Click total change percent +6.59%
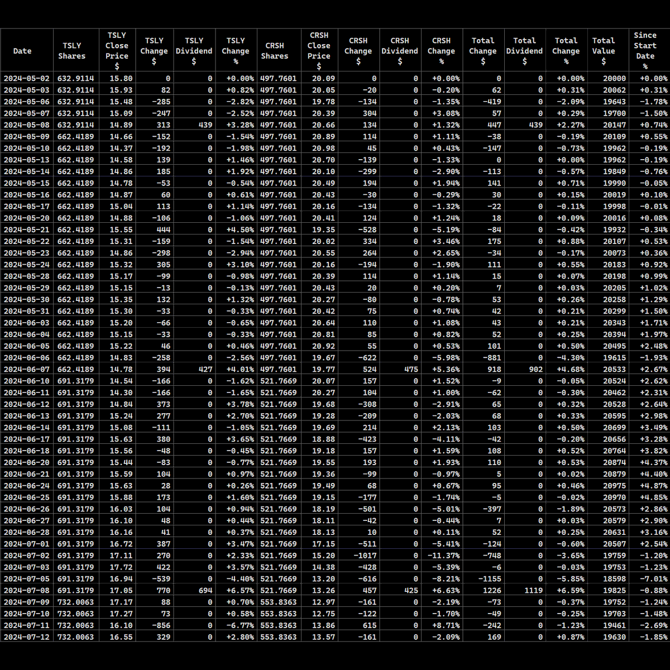Image resolution: width=670 pixels, height=670 pixels. [x=571, y=591]
